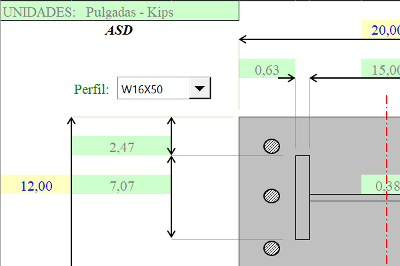This screenshot has width=400, height=266.
Task: Select the small 0,63 right-pointing arrow
Action: coord(287,78)
